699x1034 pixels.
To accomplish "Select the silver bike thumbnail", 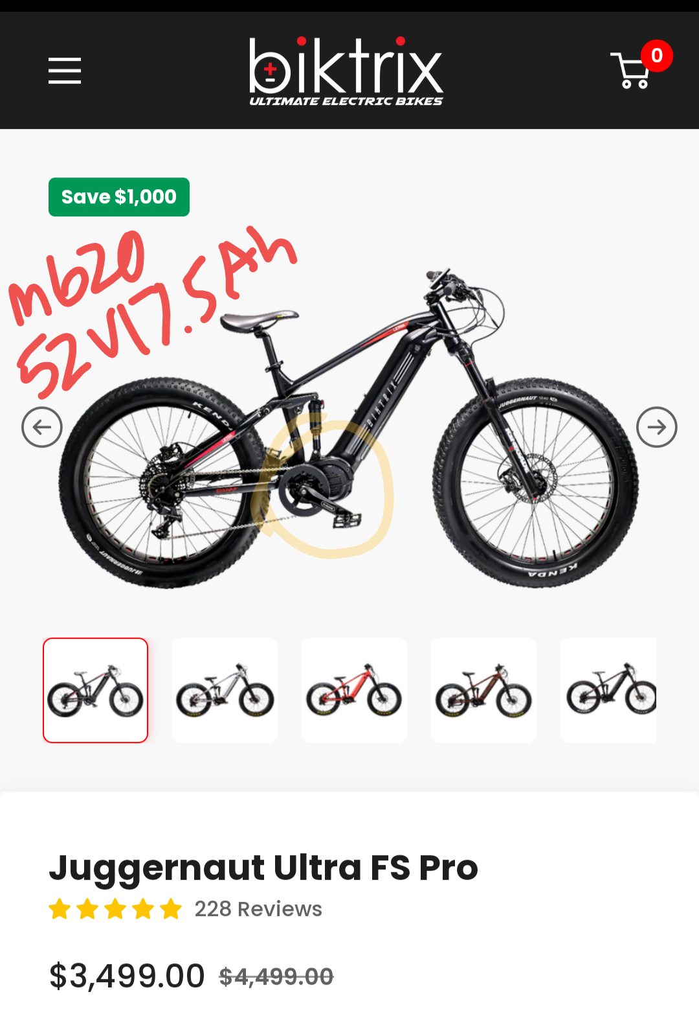I will (x=225, y=690).
